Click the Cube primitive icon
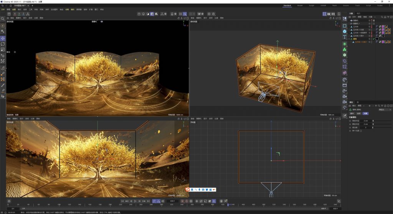This screenshot has width=393, height=214. (x=345, y=31)
